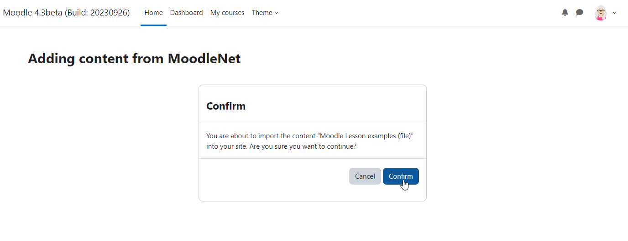Image resolution: width=628 pixels, height=241 pixels.
Task: Click the build number text "(Build: 20230926)"
Action: [97, 13]
